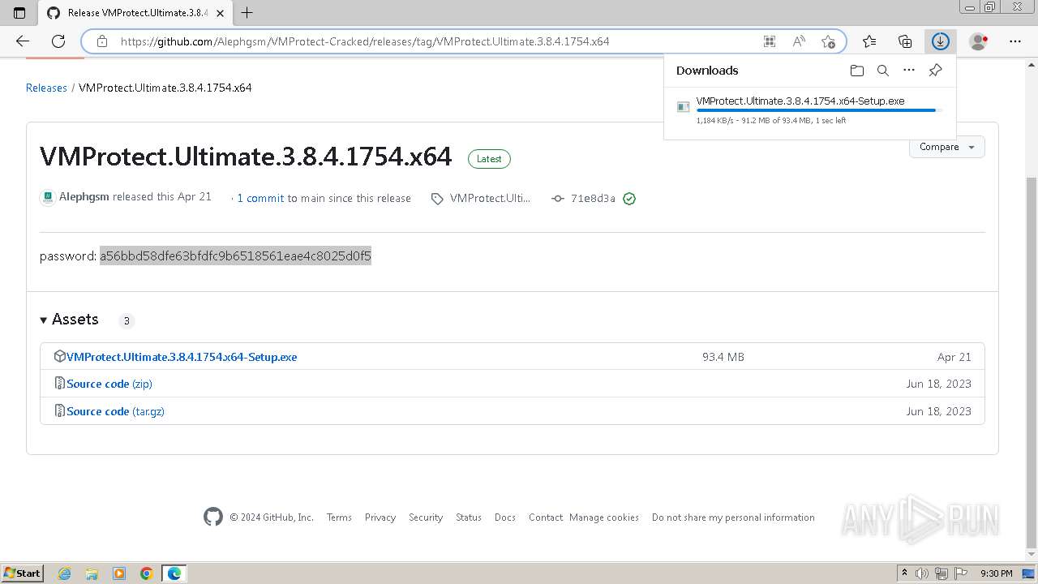
Task: Click Do not share my personal information
Action: coord(733,517)
